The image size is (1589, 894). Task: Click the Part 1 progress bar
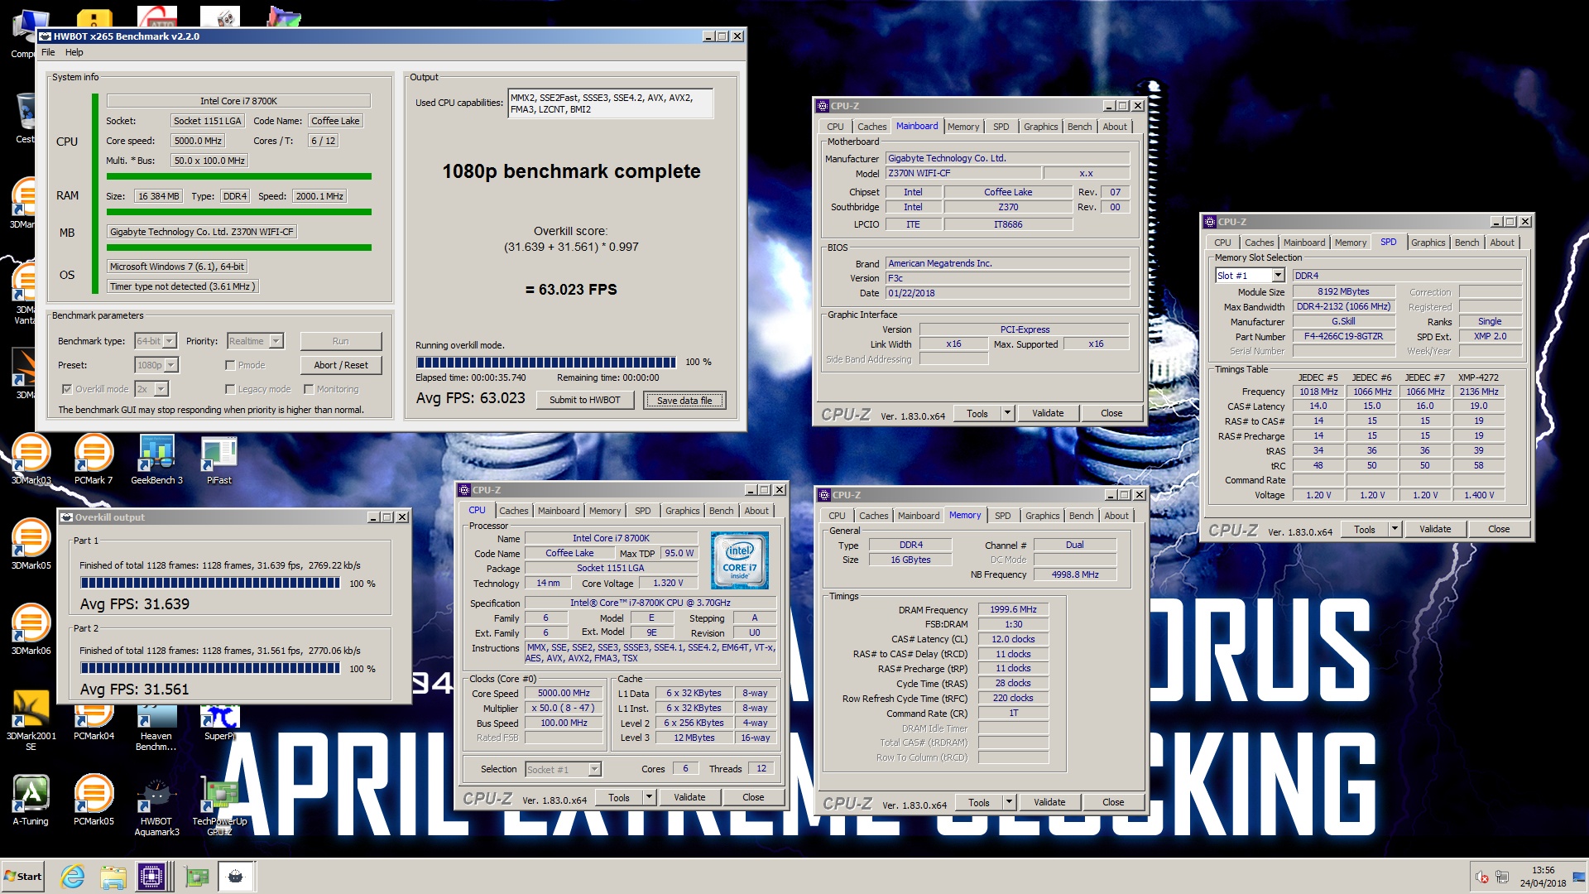(x=210, y=583)
